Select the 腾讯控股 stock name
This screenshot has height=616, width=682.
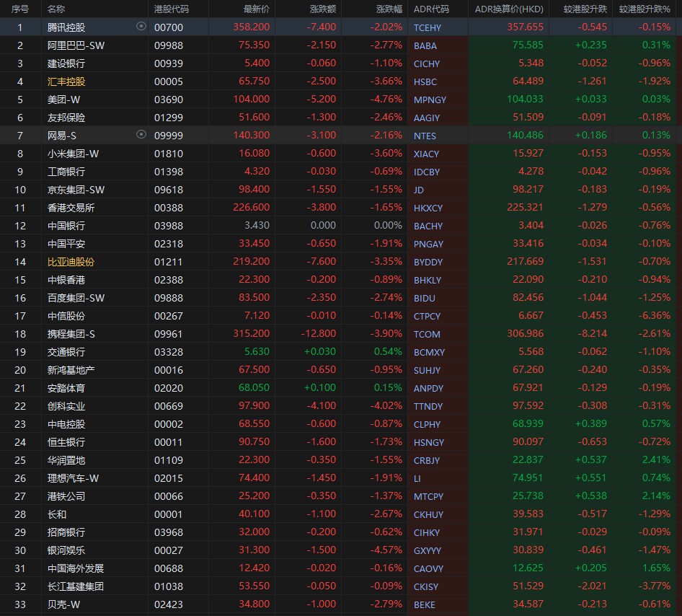[x=66, y=27]
